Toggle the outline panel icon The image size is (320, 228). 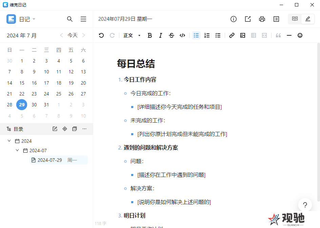pyautogui.click(x=276, y=19)
